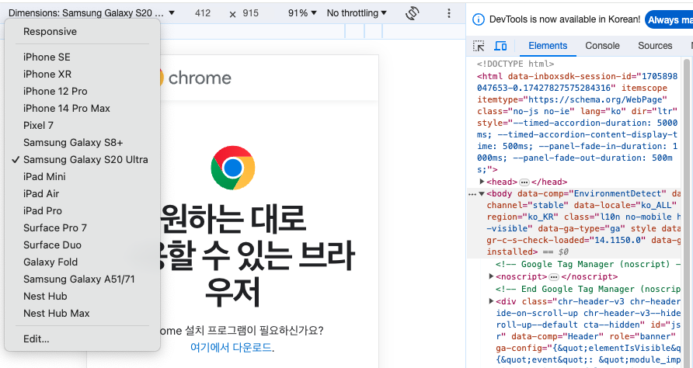Image resolution: width=693 pixels, height=368 pixels.
Task: Switch to the Console tab
Action: tap(602, 46)
